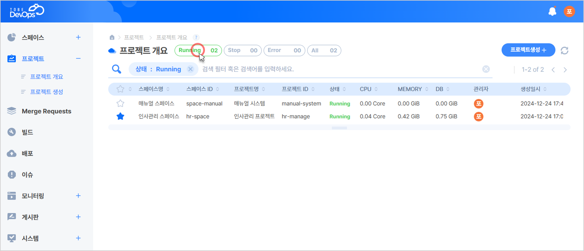Click the search magnifier icon
The height and width of the screenshot is (251, 584).
[x=117, y=69]
